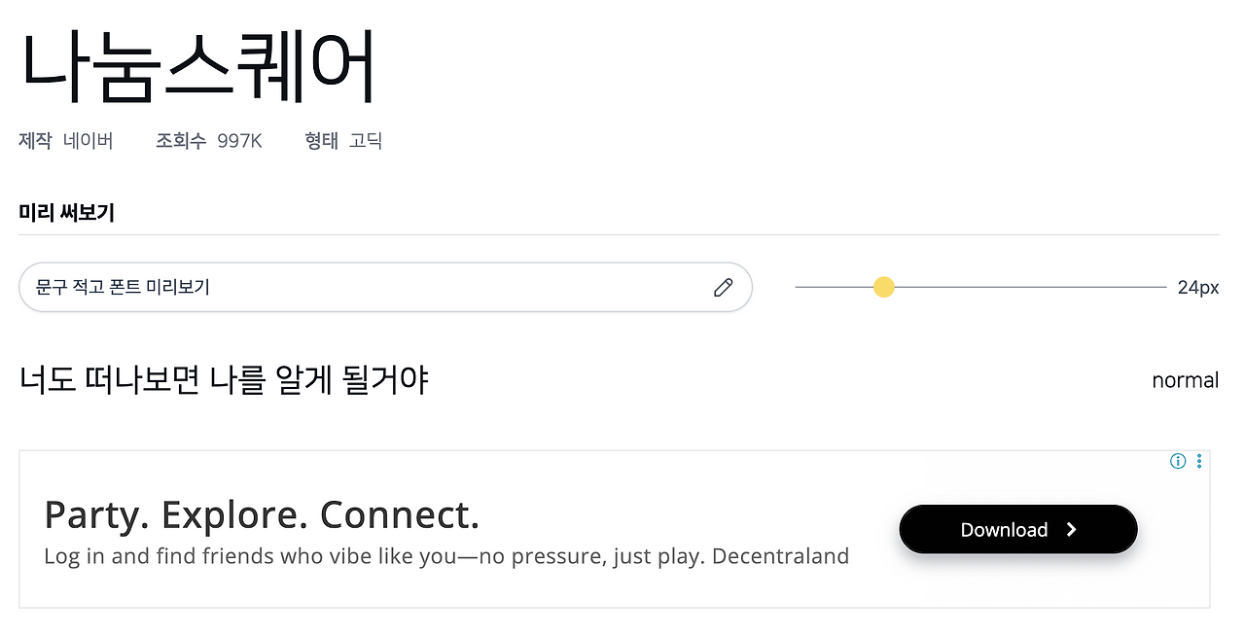
Task: Click the arrow icon inside Download button
Action: click(x=1072, y=529)
